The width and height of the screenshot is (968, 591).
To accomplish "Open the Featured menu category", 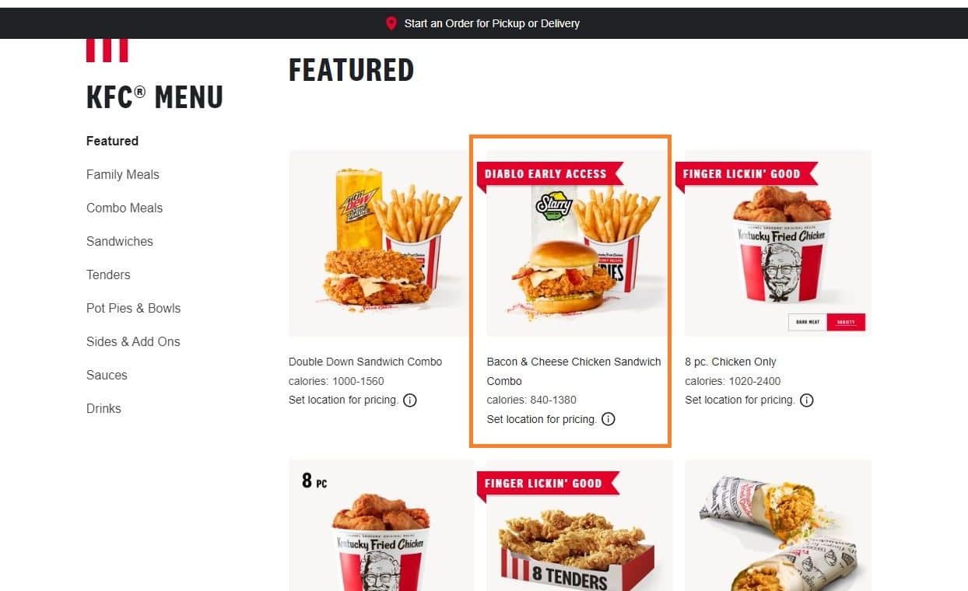I will [112, 141].
